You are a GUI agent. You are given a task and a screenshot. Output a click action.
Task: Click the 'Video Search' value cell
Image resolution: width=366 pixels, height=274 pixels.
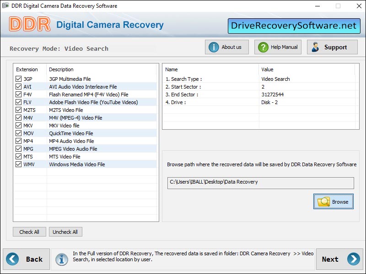click(x=275, y=79)
